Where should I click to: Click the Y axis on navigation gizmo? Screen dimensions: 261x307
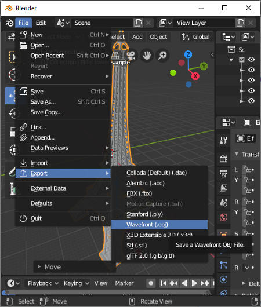tap(204, 66)
